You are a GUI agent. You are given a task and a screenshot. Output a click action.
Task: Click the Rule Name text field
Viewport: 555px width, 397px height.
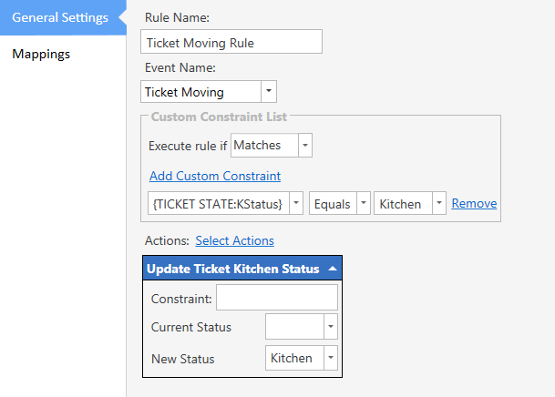[231, 42]
